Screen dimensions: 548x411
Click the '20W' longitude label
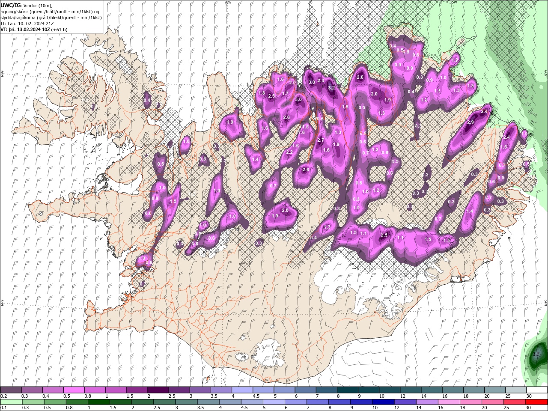(228, 2)
